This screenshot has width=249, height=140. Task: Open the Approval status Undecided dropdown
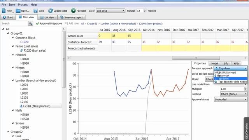(x=231, y=100)
